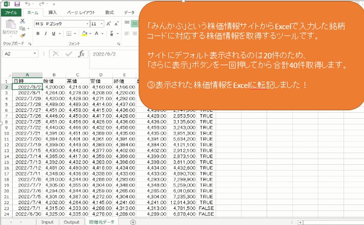Open the MS Pゴシック font name dropdown
This screenshot has width=364, height=225.
tap(87, 24)
